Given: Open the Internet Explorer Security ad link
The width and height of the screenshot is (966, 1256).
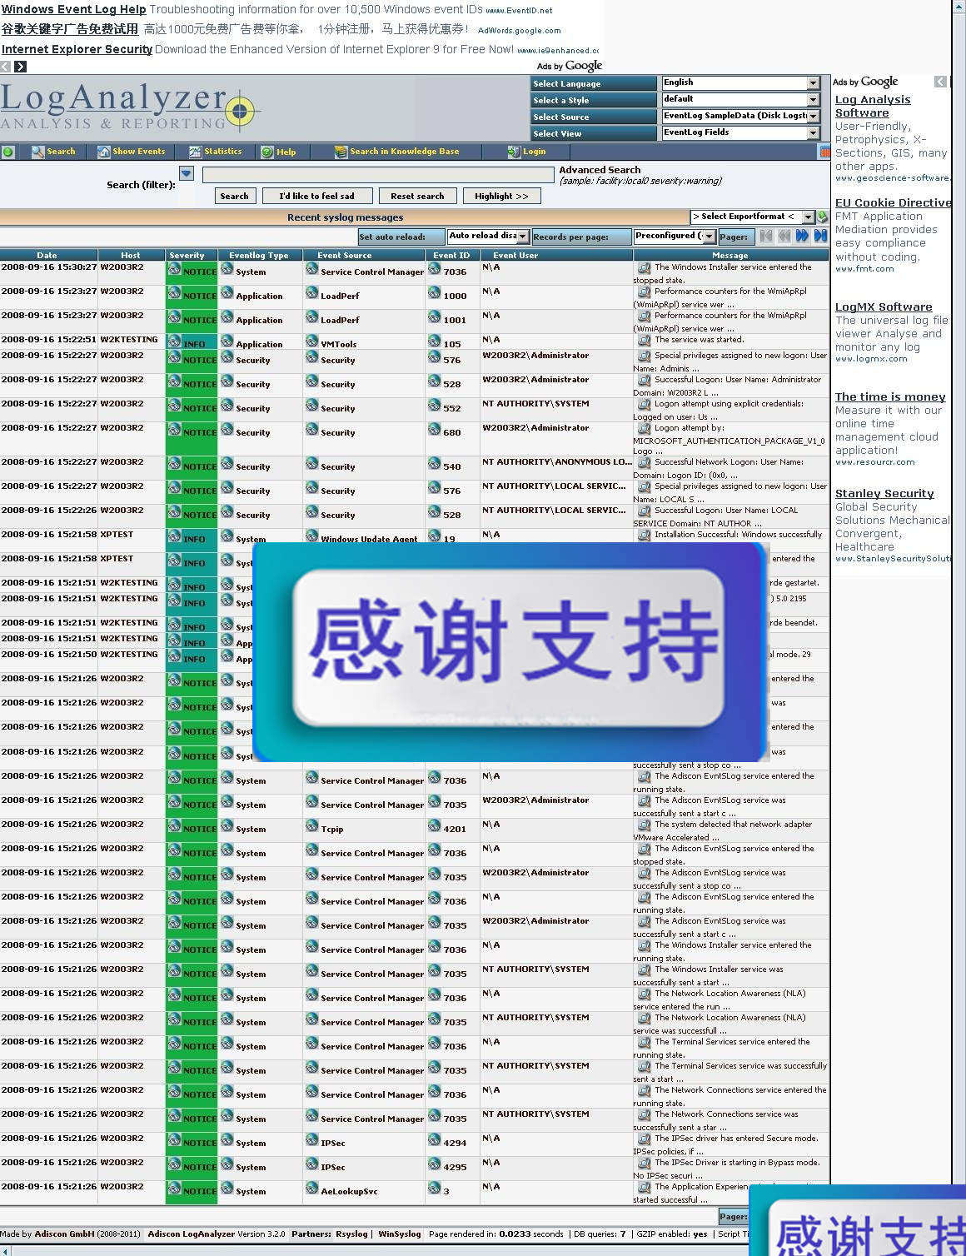Looking at the screenshot, I should tap(77, 49).
